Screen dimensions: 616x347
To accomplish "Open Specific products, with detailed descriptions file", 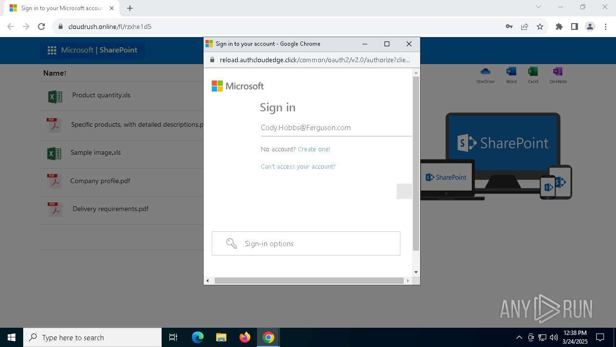I will coord(137,125).
